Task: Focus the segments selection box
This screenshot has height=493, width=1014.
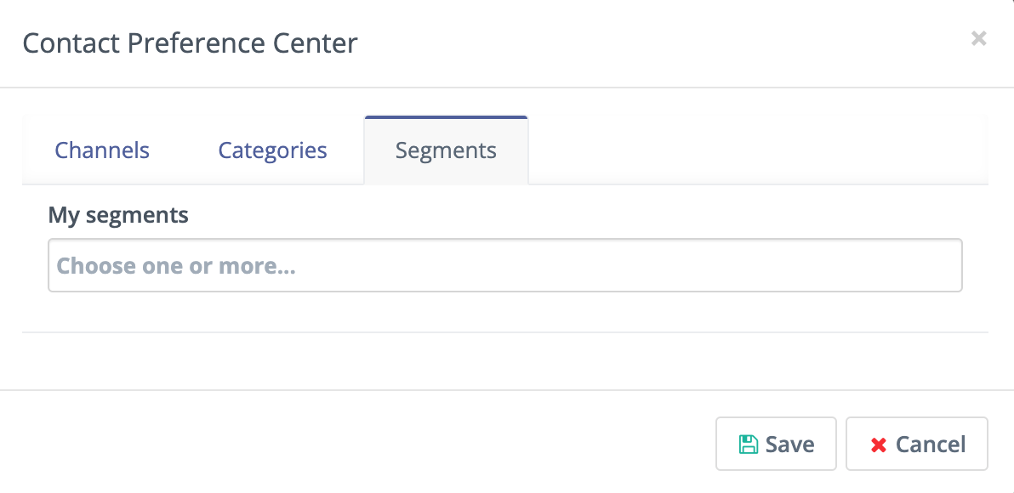Action: pyautogui.click(x=504, y=265)
